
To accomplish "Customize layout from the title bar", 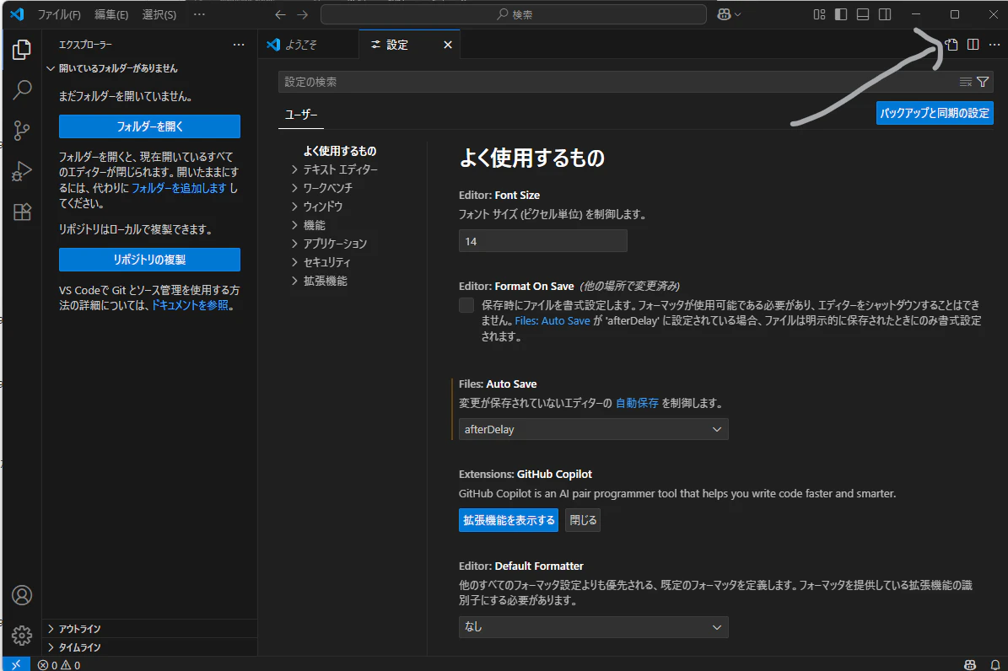I will [x=819, y=14].
